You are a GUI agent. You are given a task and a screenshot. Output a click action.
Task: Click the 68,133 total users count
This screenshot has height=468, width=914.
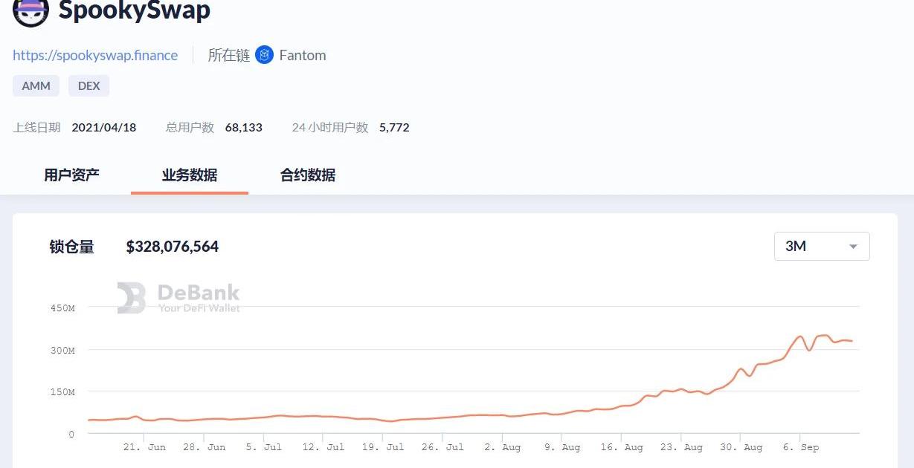pyautogui.click(x=243, y=127)
